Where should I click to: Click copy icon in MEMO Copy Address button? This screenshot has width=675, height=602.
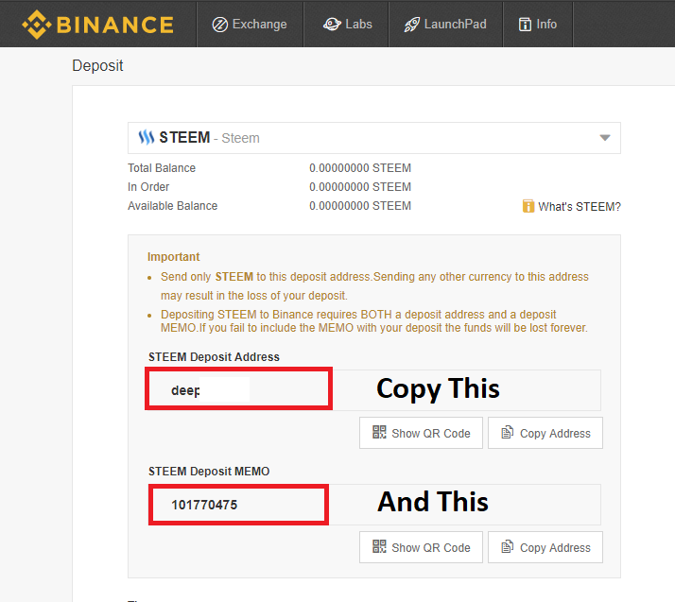[x=507, y=546]
